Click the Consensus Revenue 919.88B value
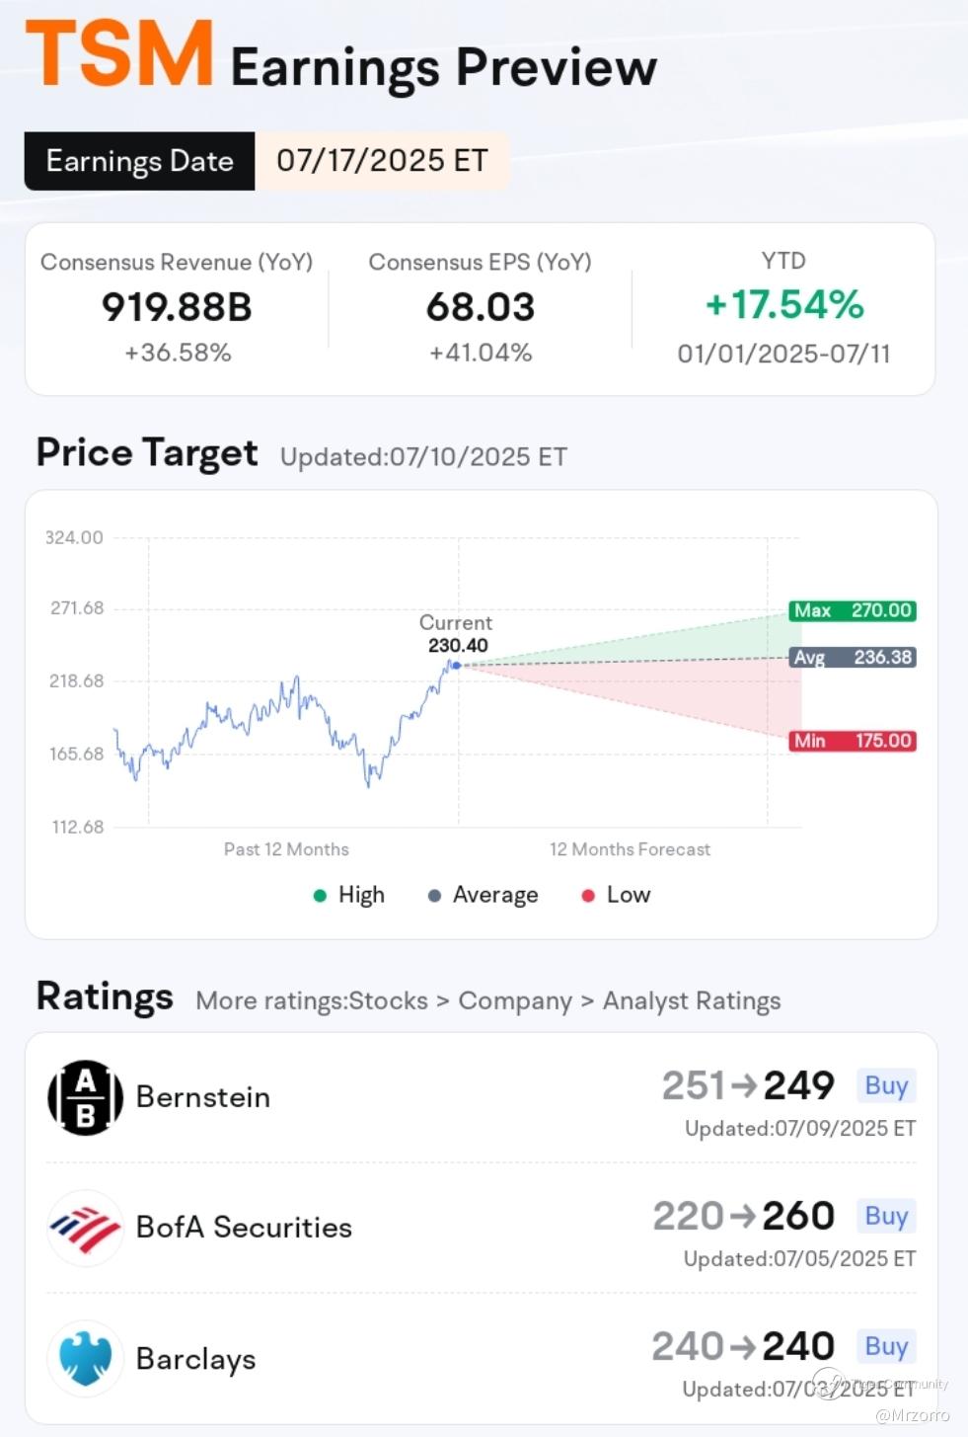968x1437 pixels. click(177, 307)
